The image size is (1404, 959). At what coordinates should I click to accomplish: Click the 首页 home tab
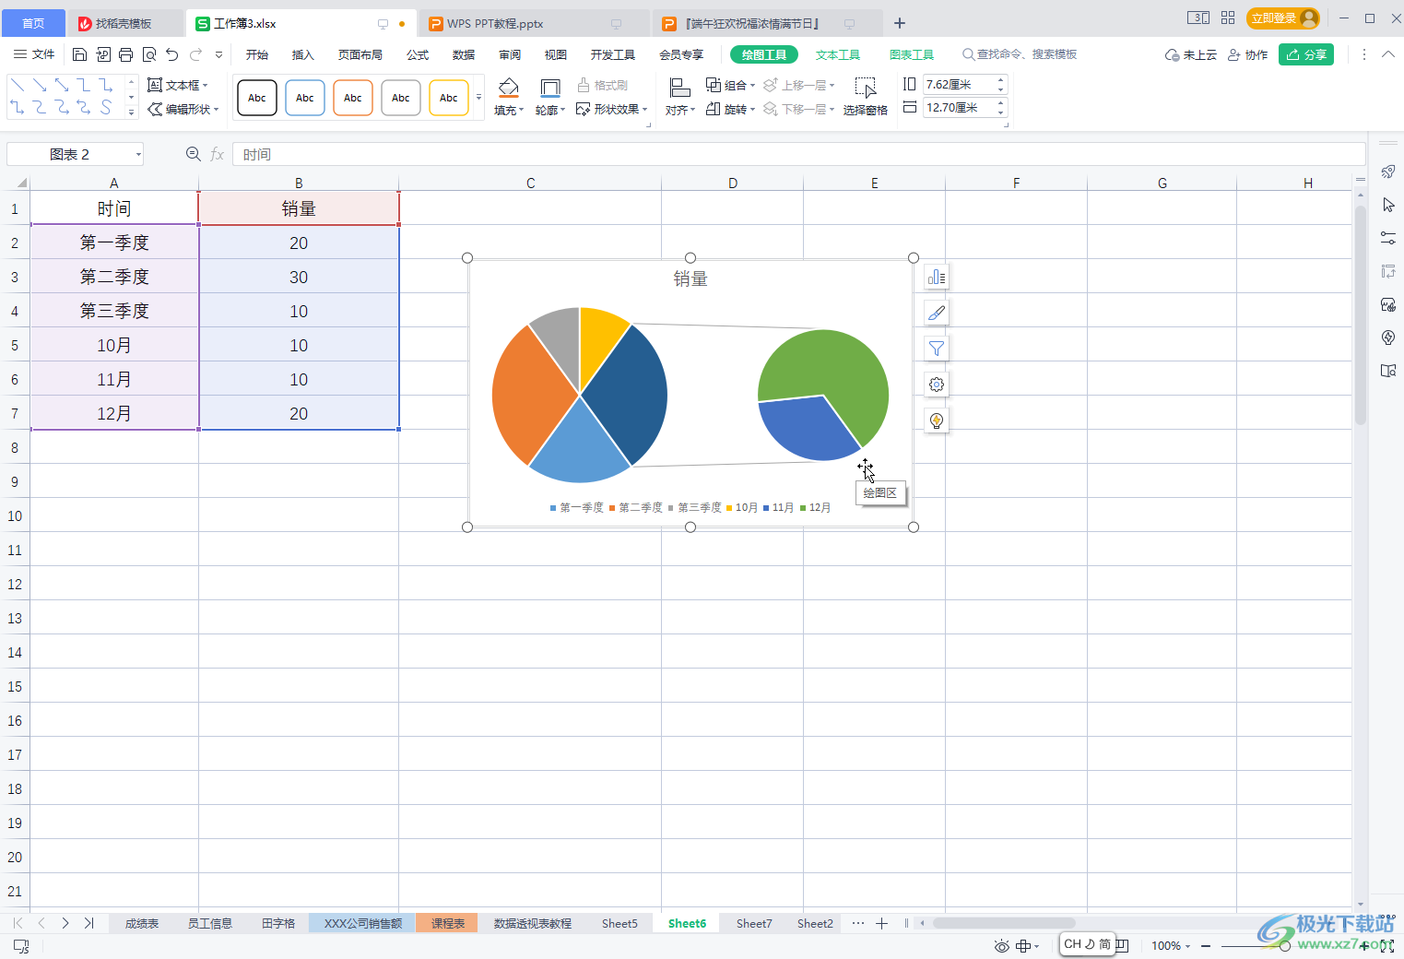(33, 23)
